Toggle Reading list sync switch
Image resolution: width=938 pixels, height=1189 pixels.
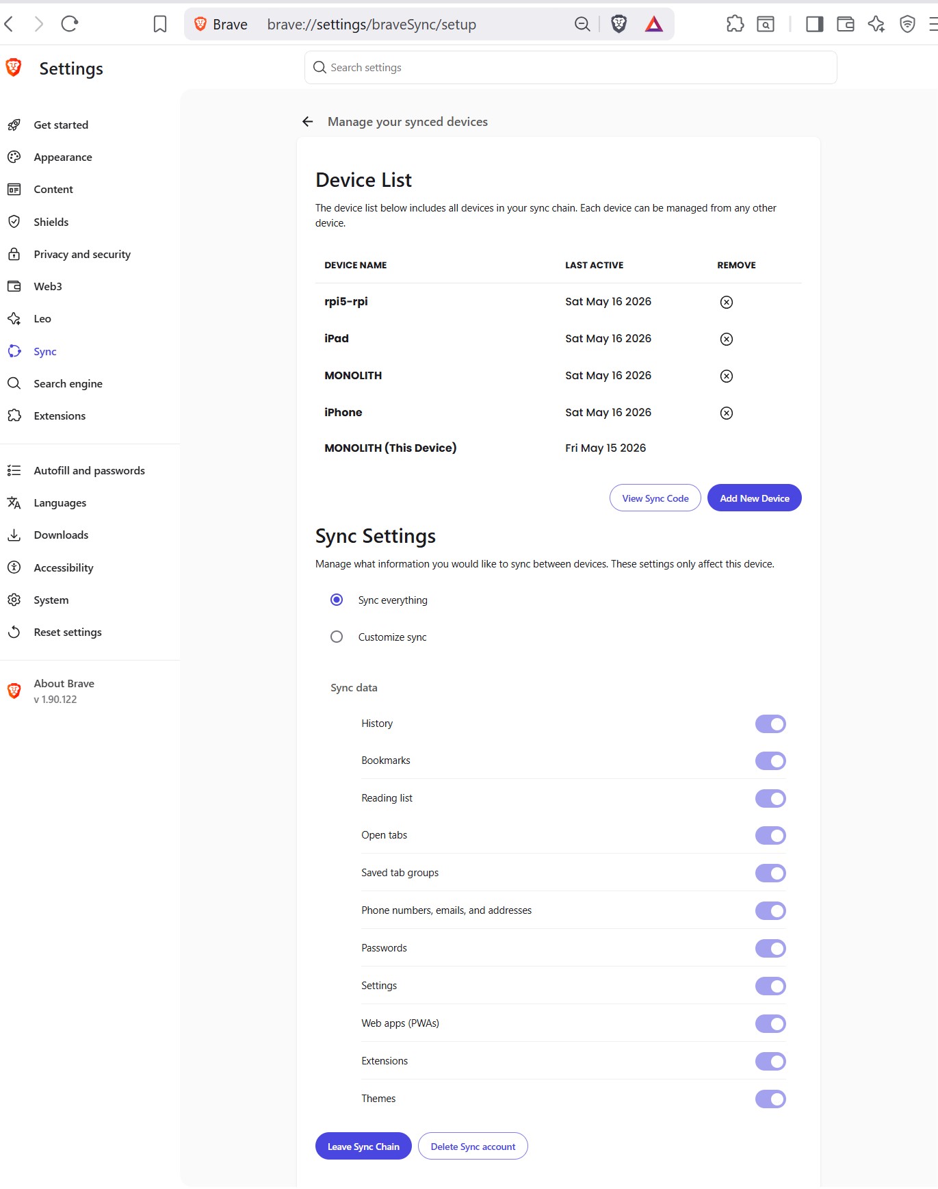pos(770,798)
